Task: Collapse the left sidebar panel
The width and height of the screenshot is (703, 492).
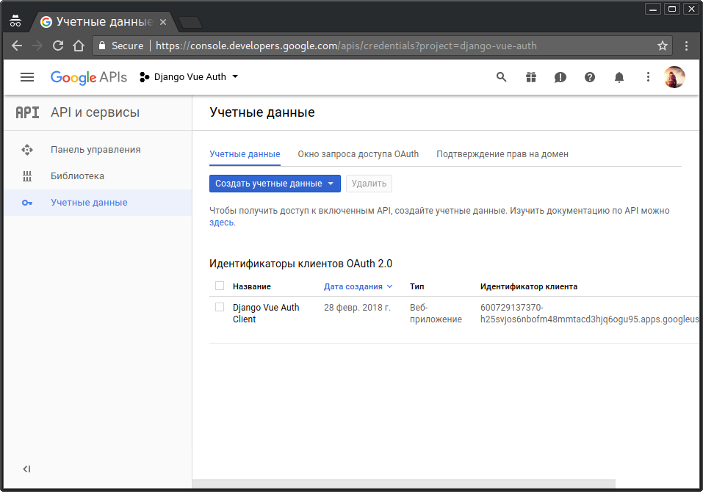Action: 26,469
